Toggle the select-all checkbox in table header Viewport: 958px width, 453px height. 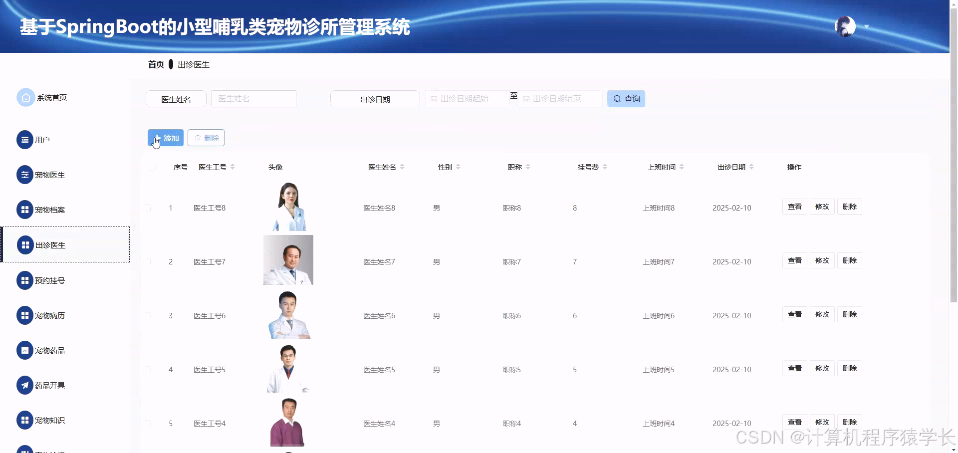coord(152,167)
